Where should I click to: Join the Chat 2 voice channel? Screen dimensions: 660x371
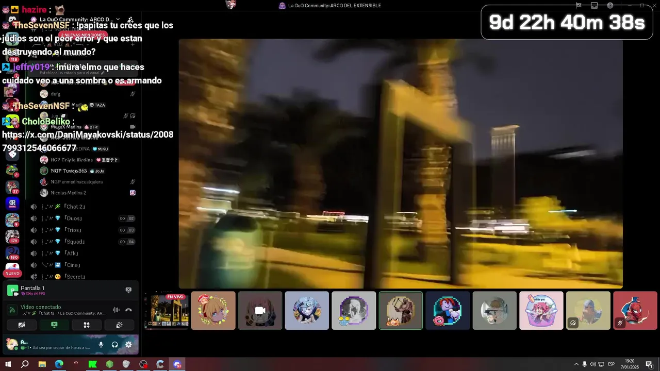[x=82, y=207]
